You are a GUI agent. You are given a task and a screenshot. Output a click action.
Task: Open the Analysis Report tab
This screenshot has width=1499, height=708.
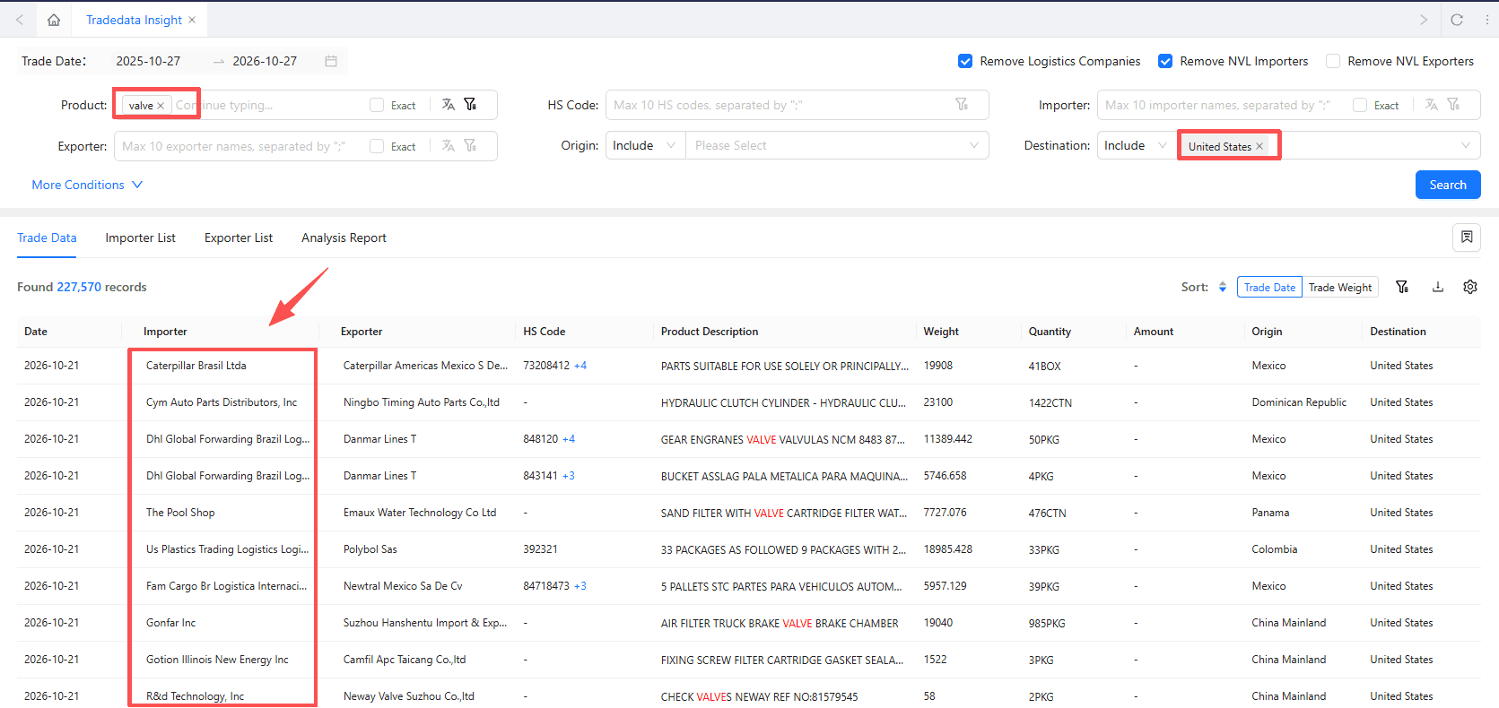coord(344,237)
